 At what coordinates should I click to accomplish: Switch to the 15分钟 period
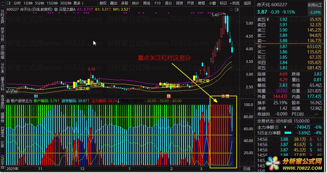pyautogui.click(x=52, y=3)
